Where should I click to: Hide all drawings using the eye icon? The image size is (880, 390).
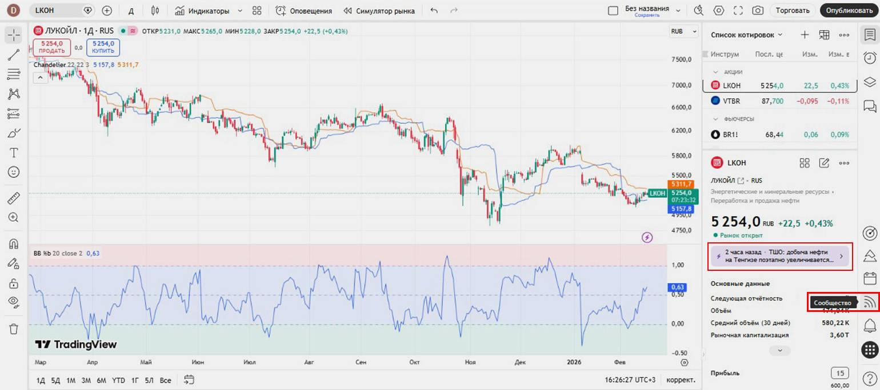[x=14, y=302]
